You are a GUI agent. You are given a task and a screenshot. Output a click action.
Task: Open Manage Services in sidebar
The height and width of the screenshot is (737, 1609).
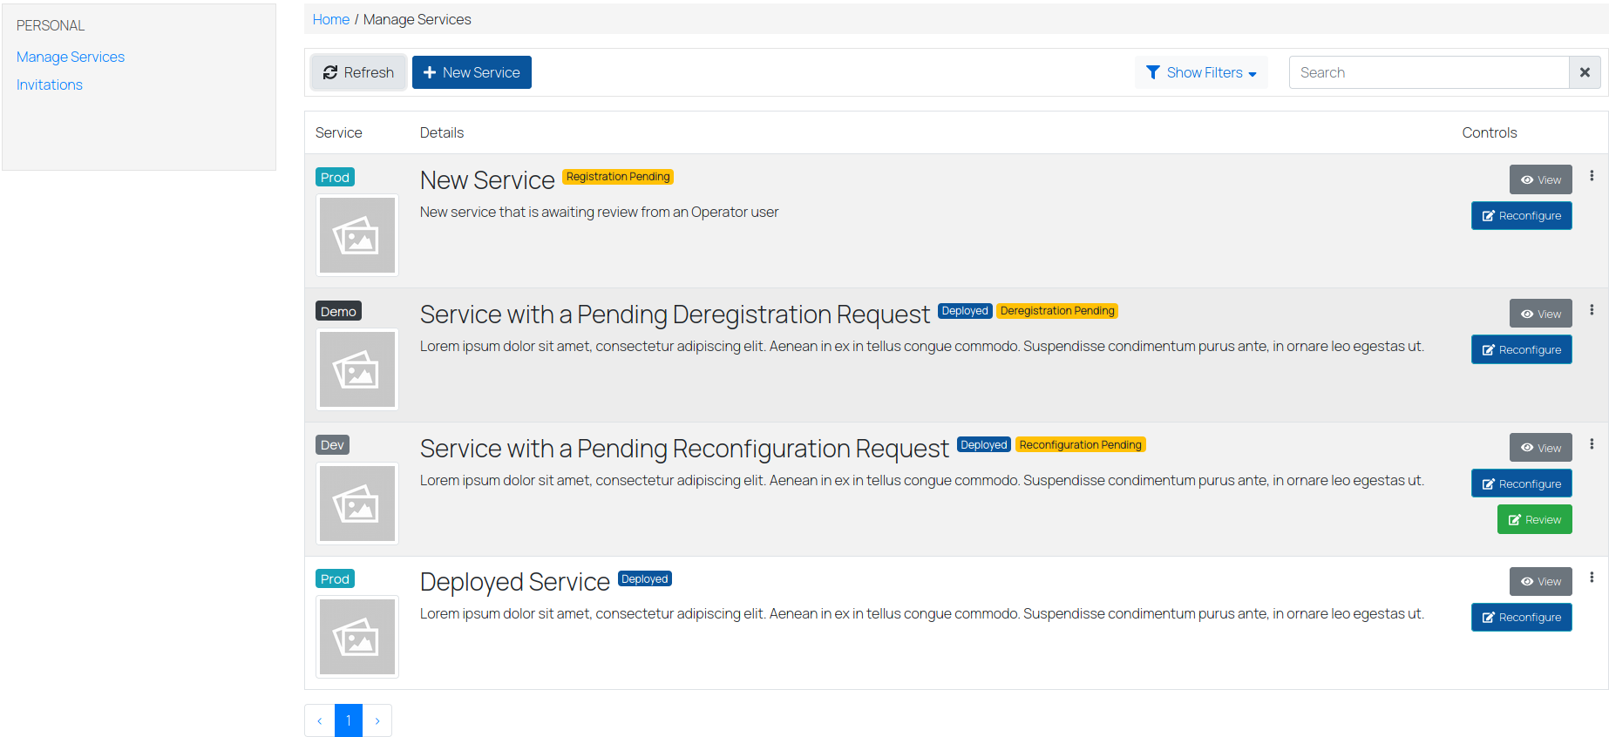coord(71,57)
